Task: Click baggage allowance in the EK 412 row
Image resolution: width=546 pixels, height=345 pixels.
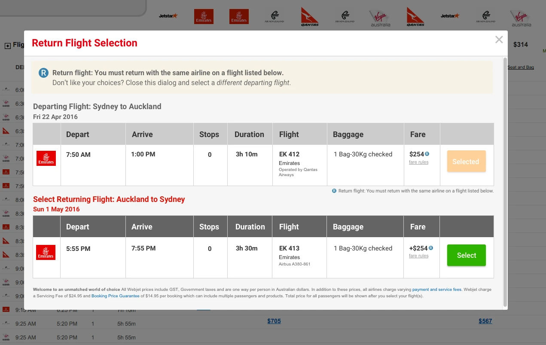Action: point(363,154)
